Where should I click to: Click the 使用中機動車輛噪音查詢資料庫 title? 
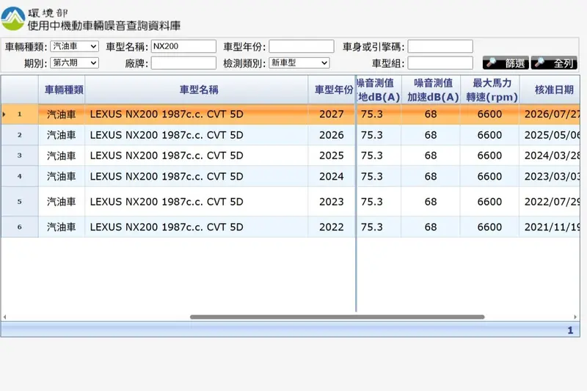pyautogui.click(x=104, y=26)
